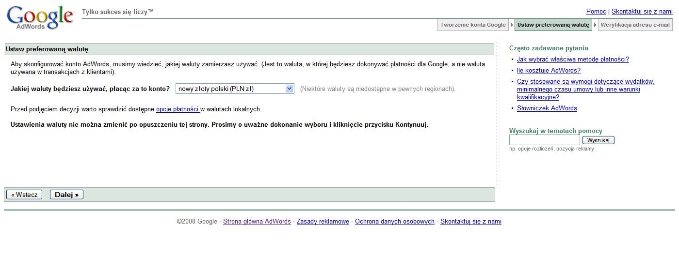Click the 'Ustaw preferowaną walutę' section heading
The height and width of the screenshot is (255, 679).
click(47, 49)
